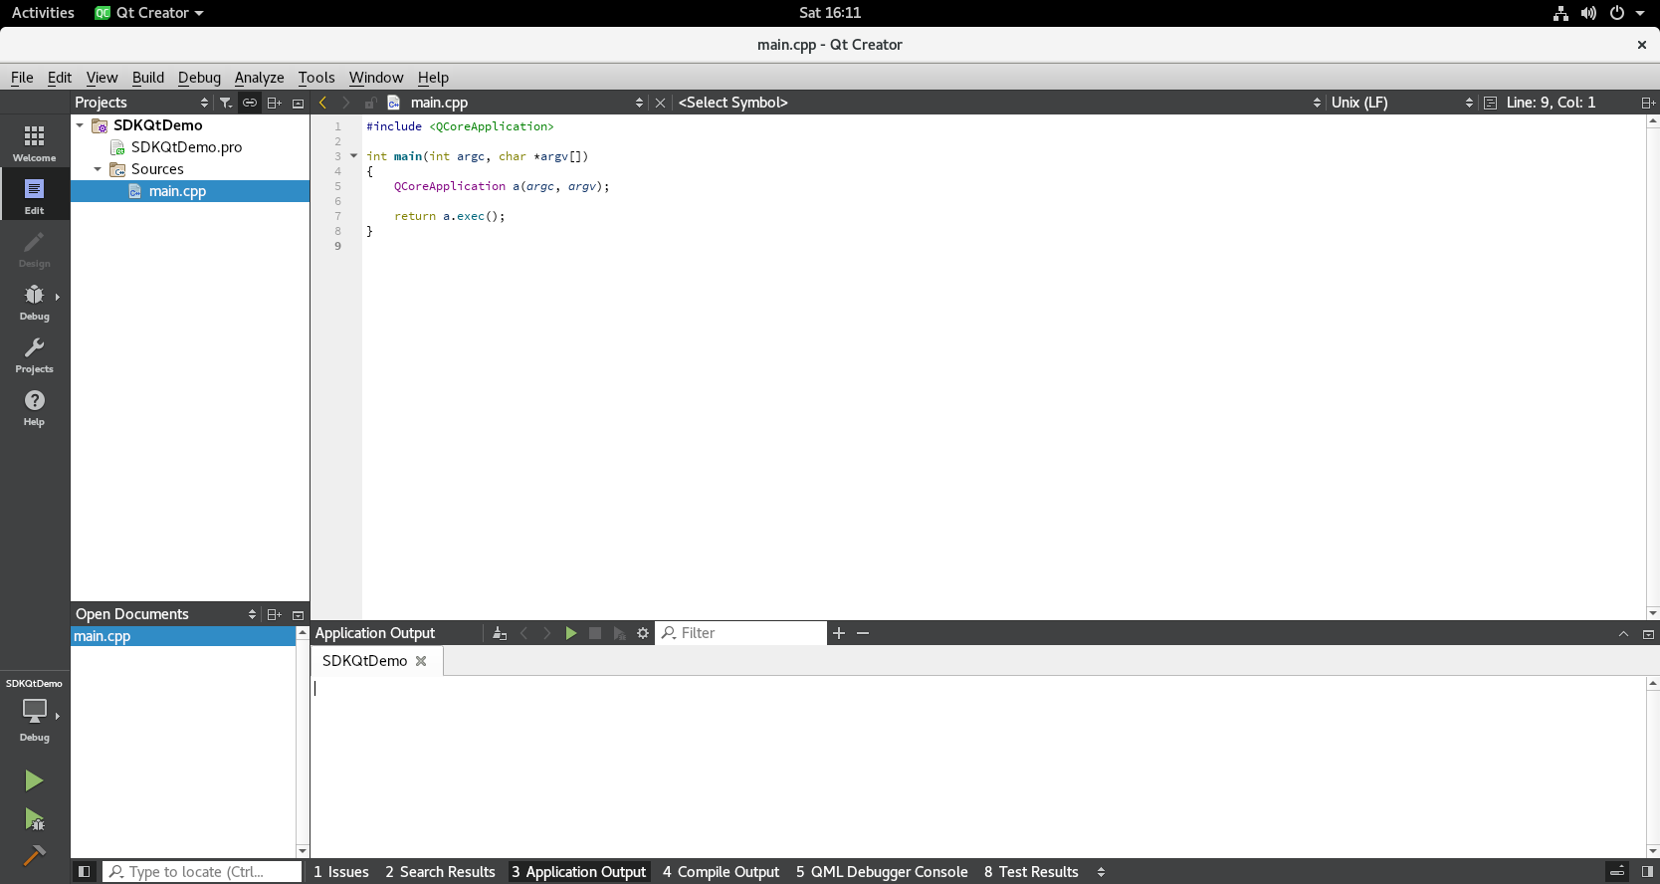Screen dimensions: 1660x884
Task: Open system volume control
Action: [1588, 13]
